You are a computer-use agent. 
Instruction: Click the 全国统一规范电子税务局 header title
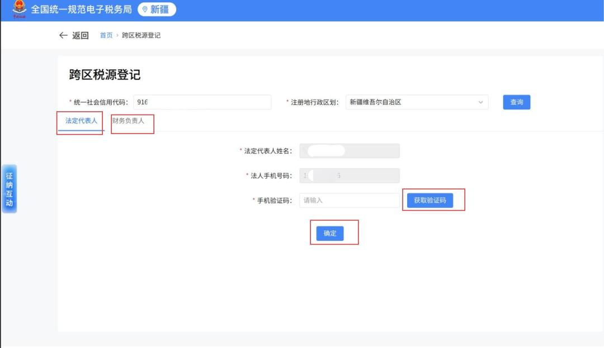point(81,9)
